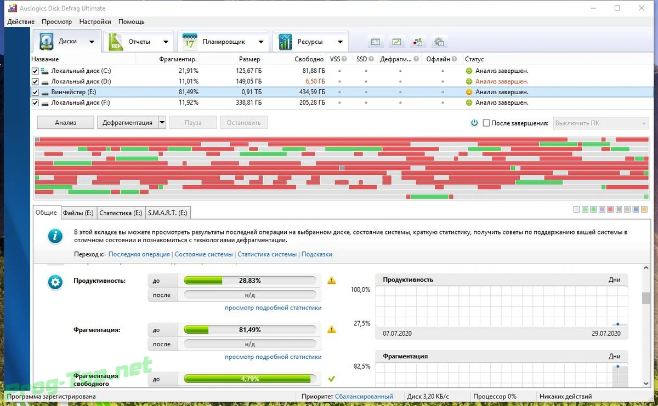
Task: Open the Отчеты section tab
Action: [x=139, y=42]
